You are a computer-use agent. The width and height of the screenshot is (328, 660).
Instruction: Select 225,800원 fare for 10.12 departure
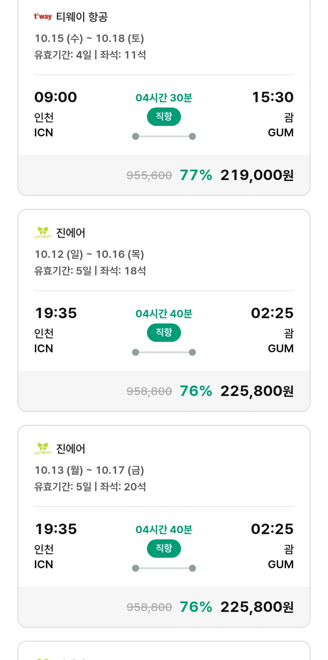(257, 391)
